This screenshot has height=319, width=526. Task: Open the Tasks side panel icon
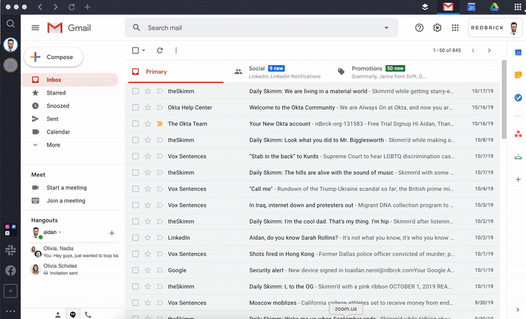[518, 97]
